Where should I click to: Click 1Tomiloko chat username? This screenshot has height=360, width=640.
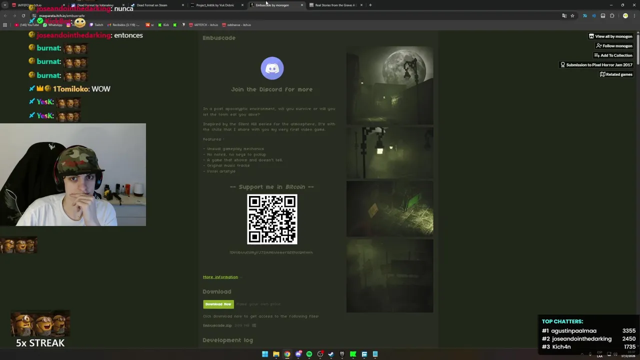pyautogui.click(x=71, y=89)
